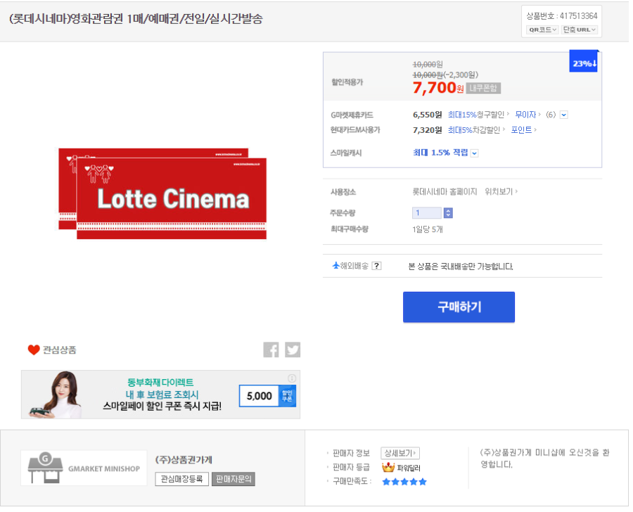Screen dimensions: 633x512
Task: Click the five-star satisfaction rating
Action: [404, 481]
